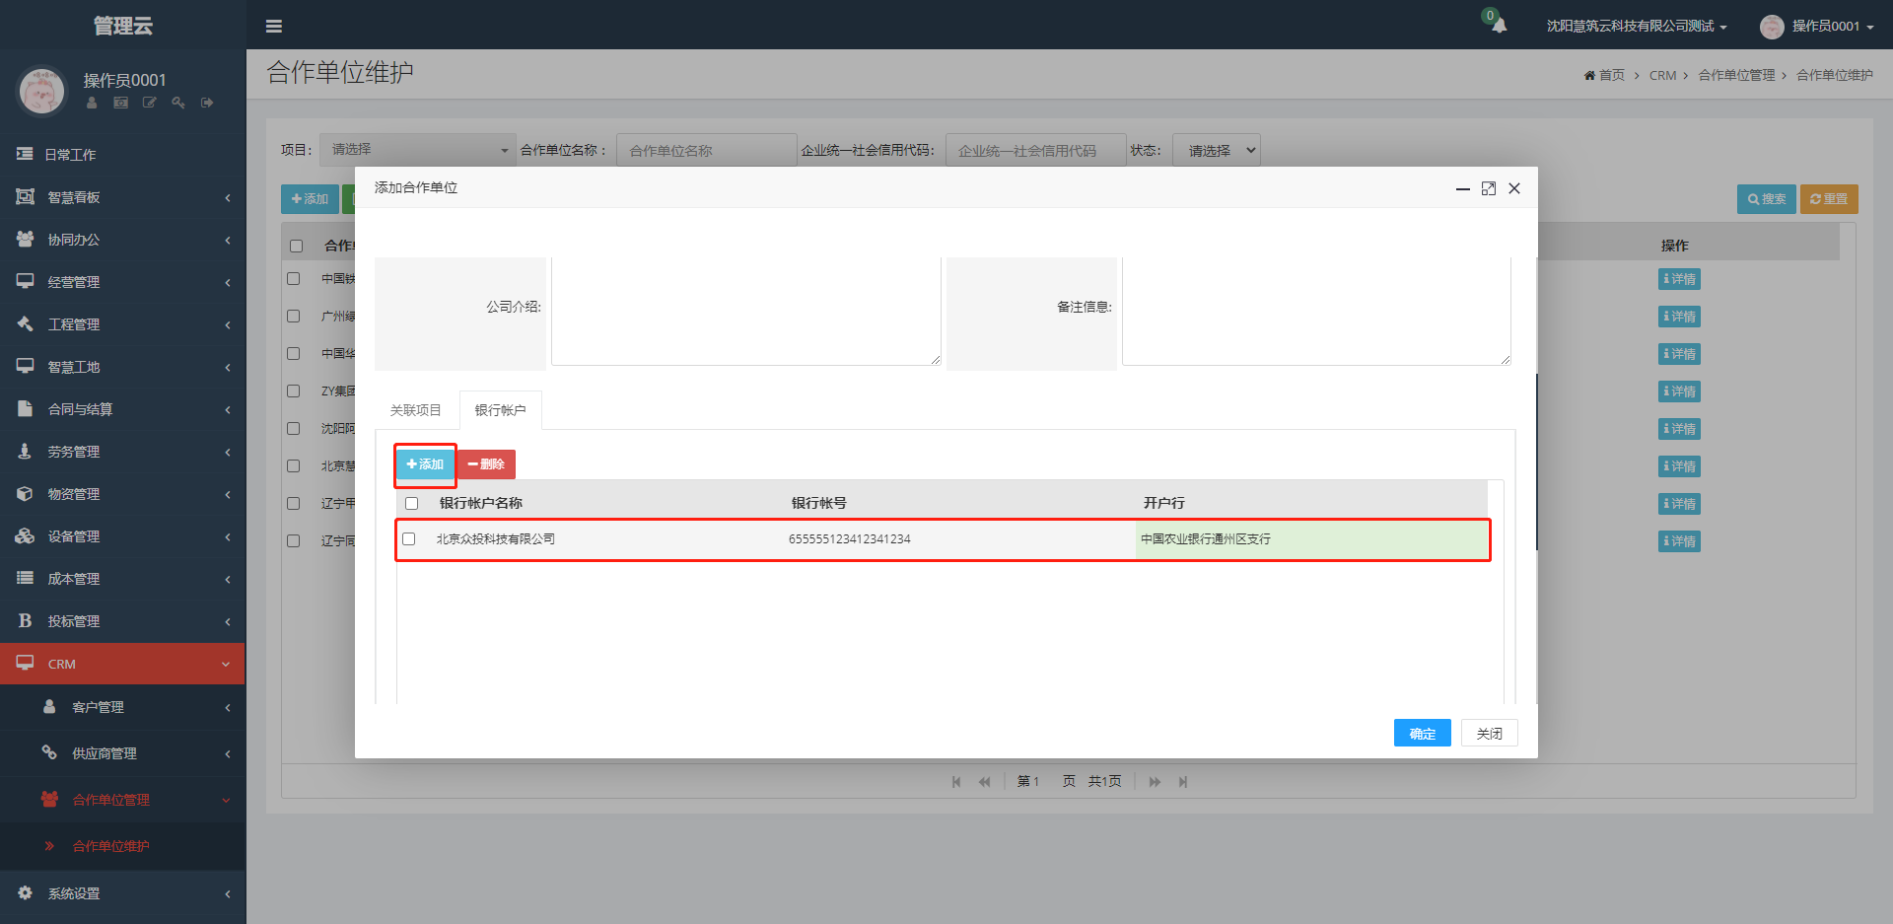
Task: Switch to the 关联项目 tab
Action: 415,410
